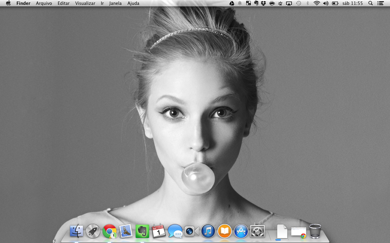This screenshot has height=243, width=390.
Task: Click the clock showing sáb 11:55
Action: pos(353,3)
